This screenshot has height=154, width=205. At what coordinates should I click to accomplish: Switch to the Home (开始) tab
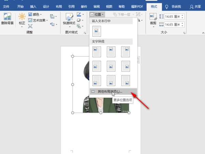20,7
